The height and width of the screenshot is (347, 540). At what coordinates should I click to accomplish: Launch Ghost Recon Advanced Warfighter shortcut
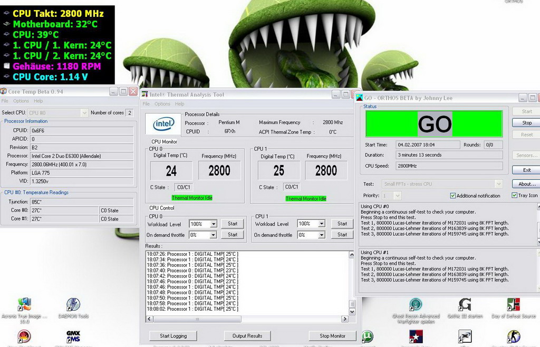(416, 305)
